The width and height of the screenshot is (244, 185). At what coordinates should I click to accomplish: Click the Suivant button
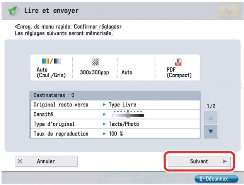click(199, 161)
